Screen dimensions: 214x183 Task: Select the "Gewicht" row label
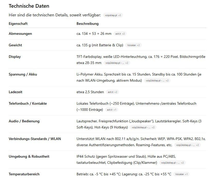[x=15, y=45]
